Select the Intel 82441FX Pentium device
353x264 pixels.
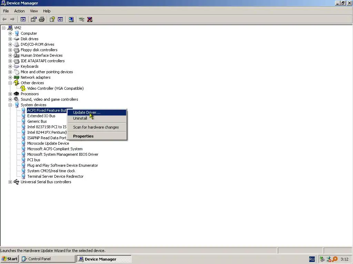coord(47,132)
